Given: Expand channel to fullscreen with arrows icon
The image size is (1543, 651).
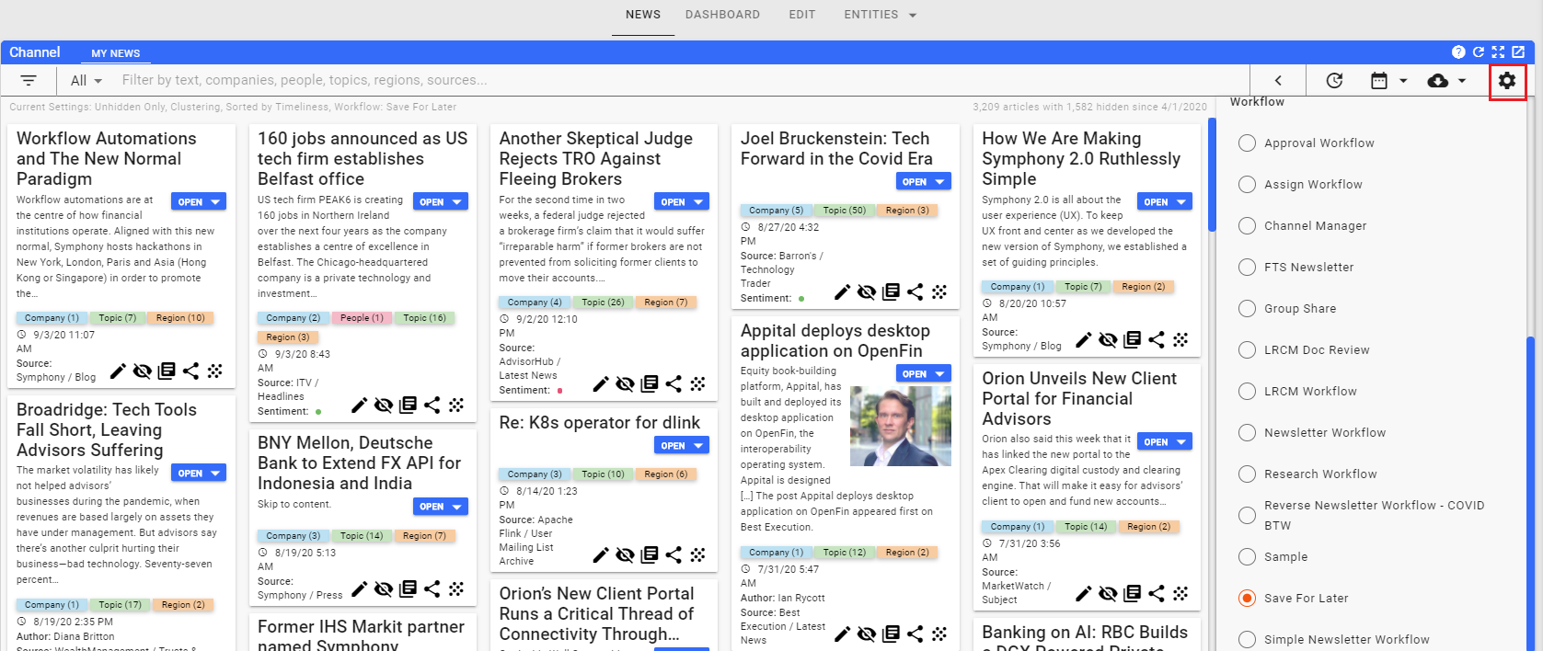Looking at the screenshot, I should [1498, 52].
